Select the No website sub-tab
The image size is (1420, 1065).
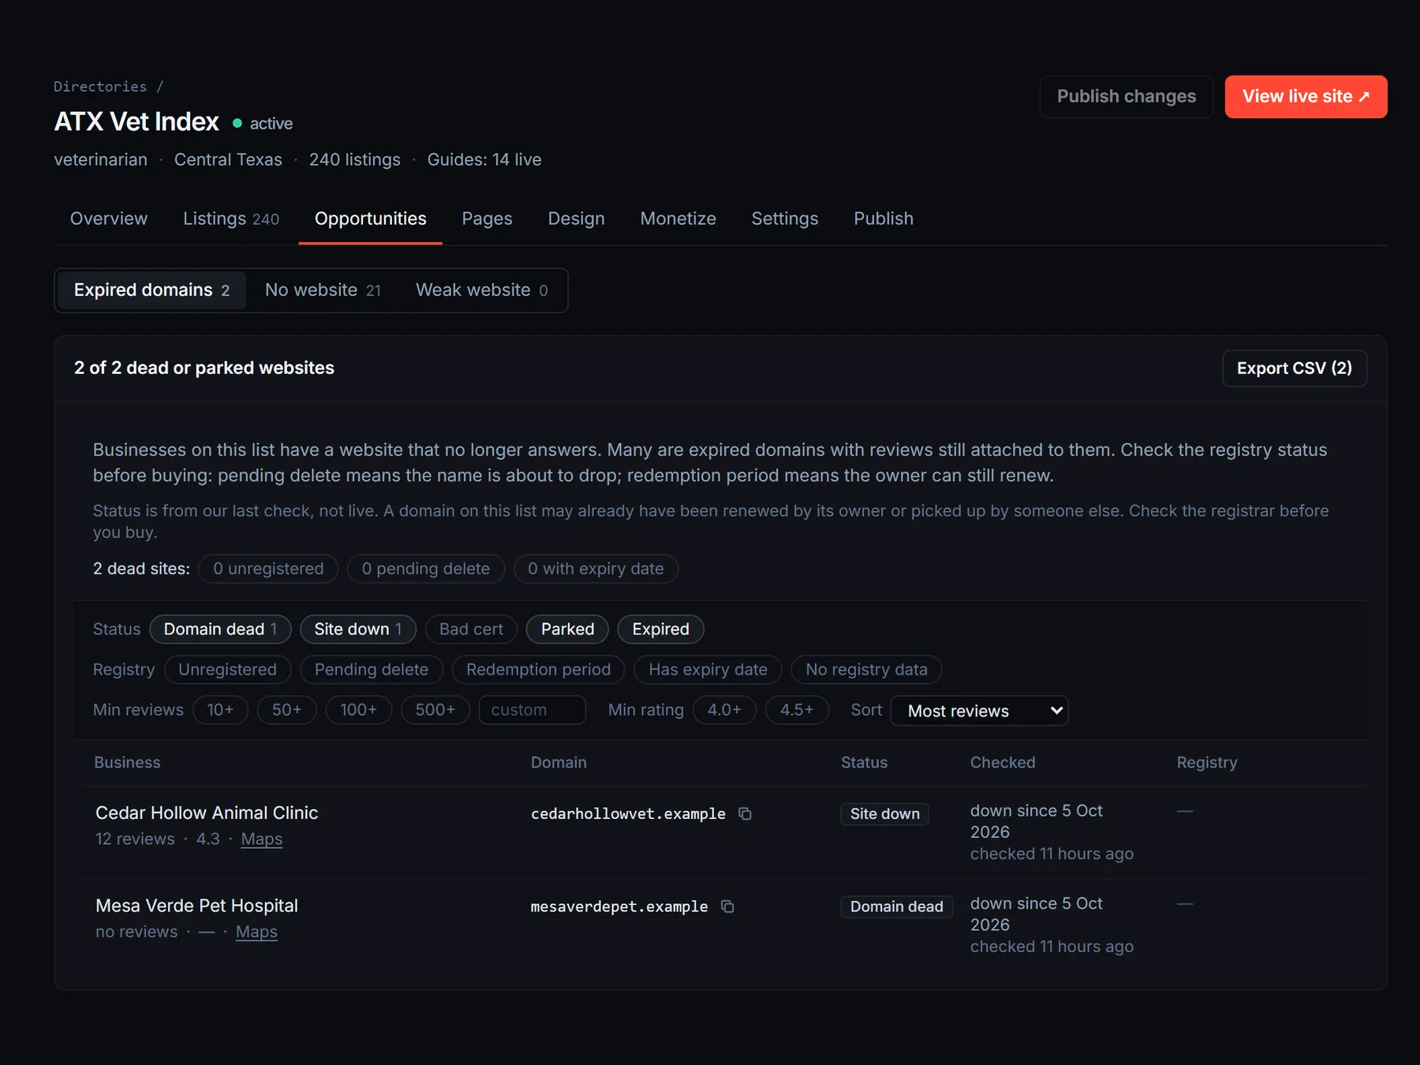323,290
